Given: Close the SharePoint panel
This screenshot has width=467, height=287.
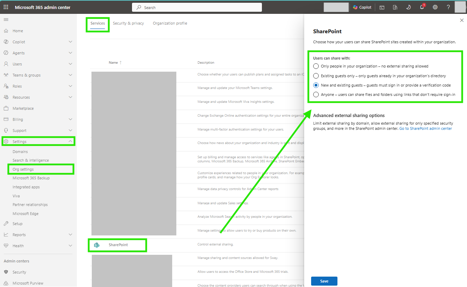Looking at the screenshot, I should click(x=462, y=20).
